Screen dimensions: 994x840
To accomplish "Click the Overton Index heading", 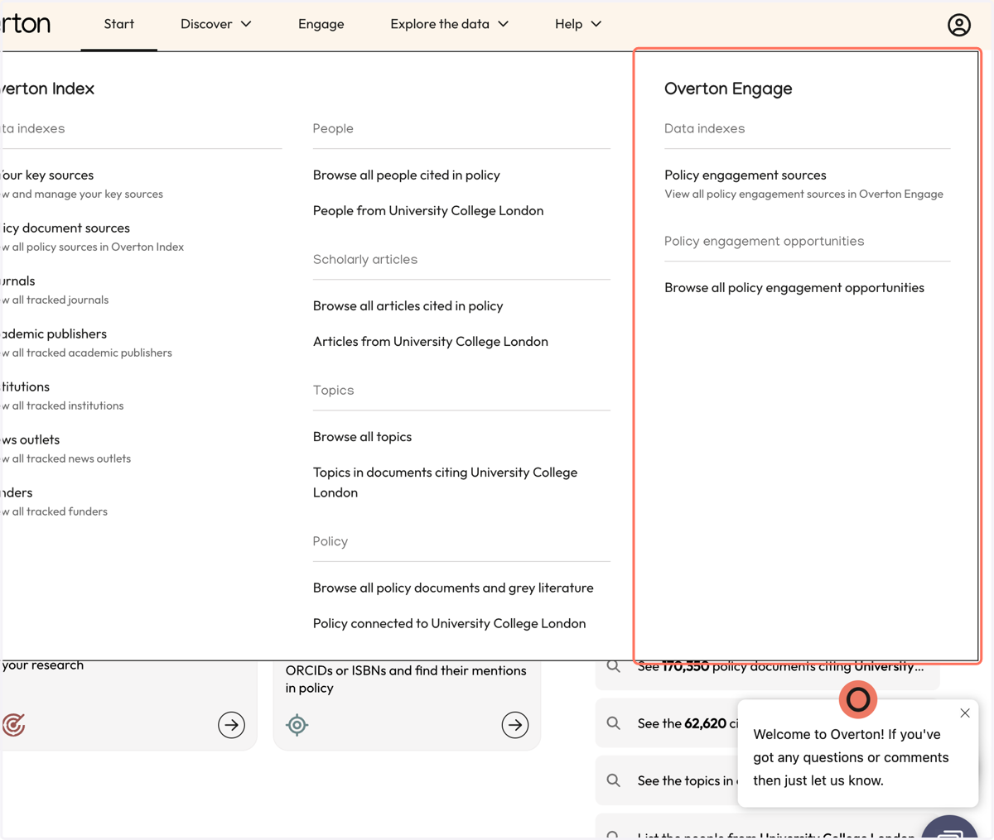I will [47, 89].
